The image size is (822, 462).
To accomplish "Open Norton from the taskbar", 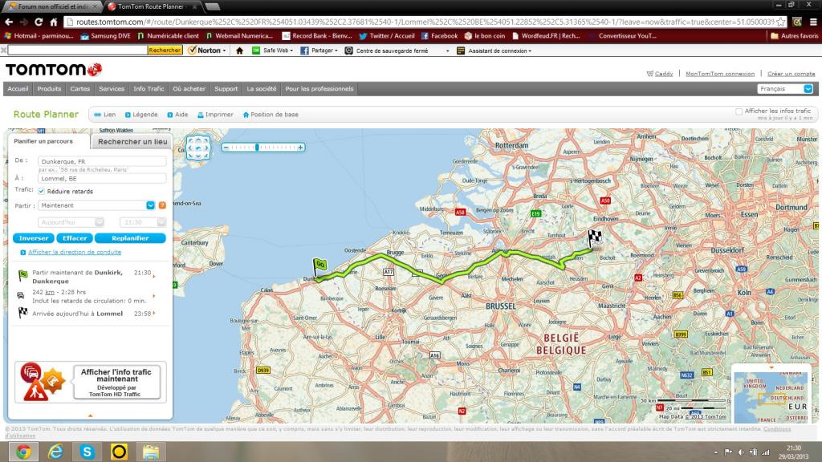I will 119,452.
